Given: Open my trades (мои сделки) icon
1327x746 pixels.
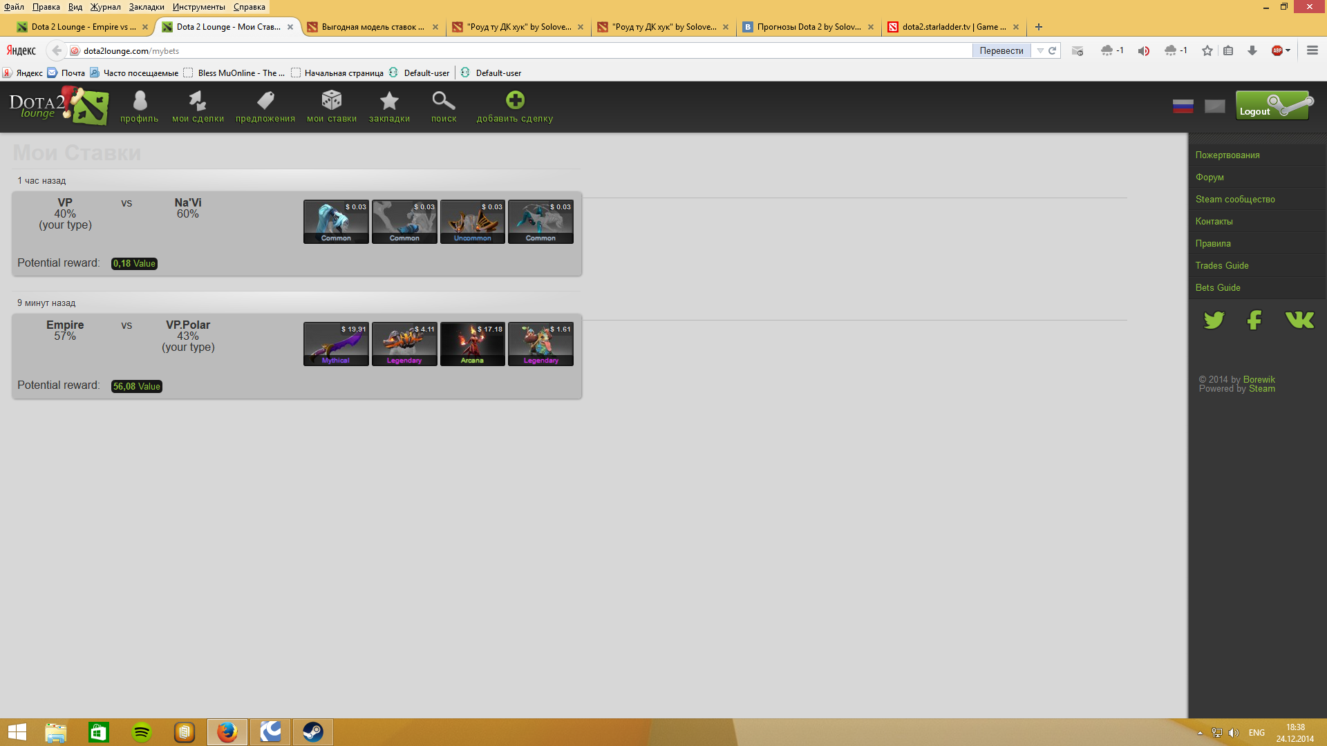Looking at the screenshot, I should coord(198,106).
